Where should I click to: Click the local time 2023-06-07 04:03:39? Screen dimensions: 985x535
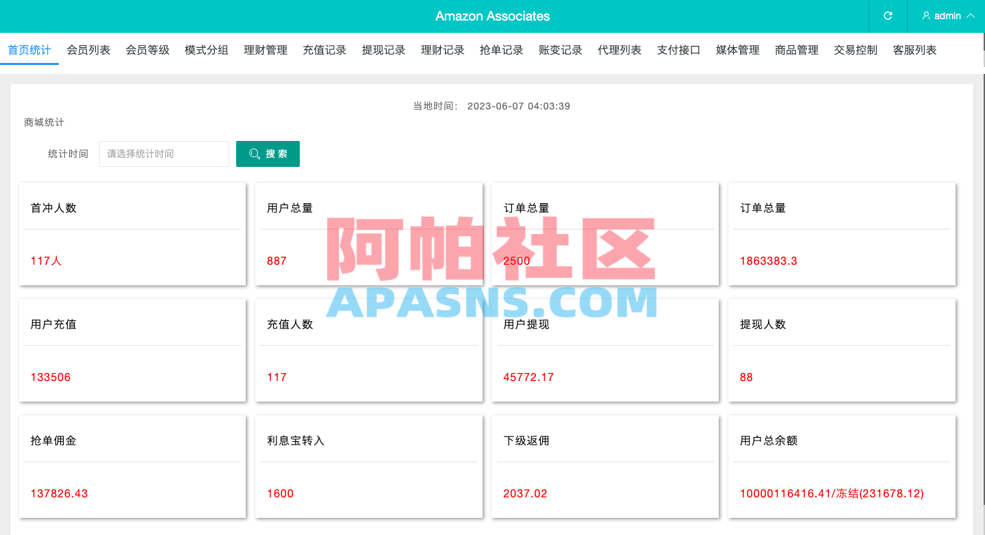pos(519,106)
